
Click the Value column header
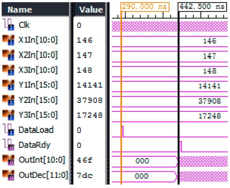[x=89, y=10]
